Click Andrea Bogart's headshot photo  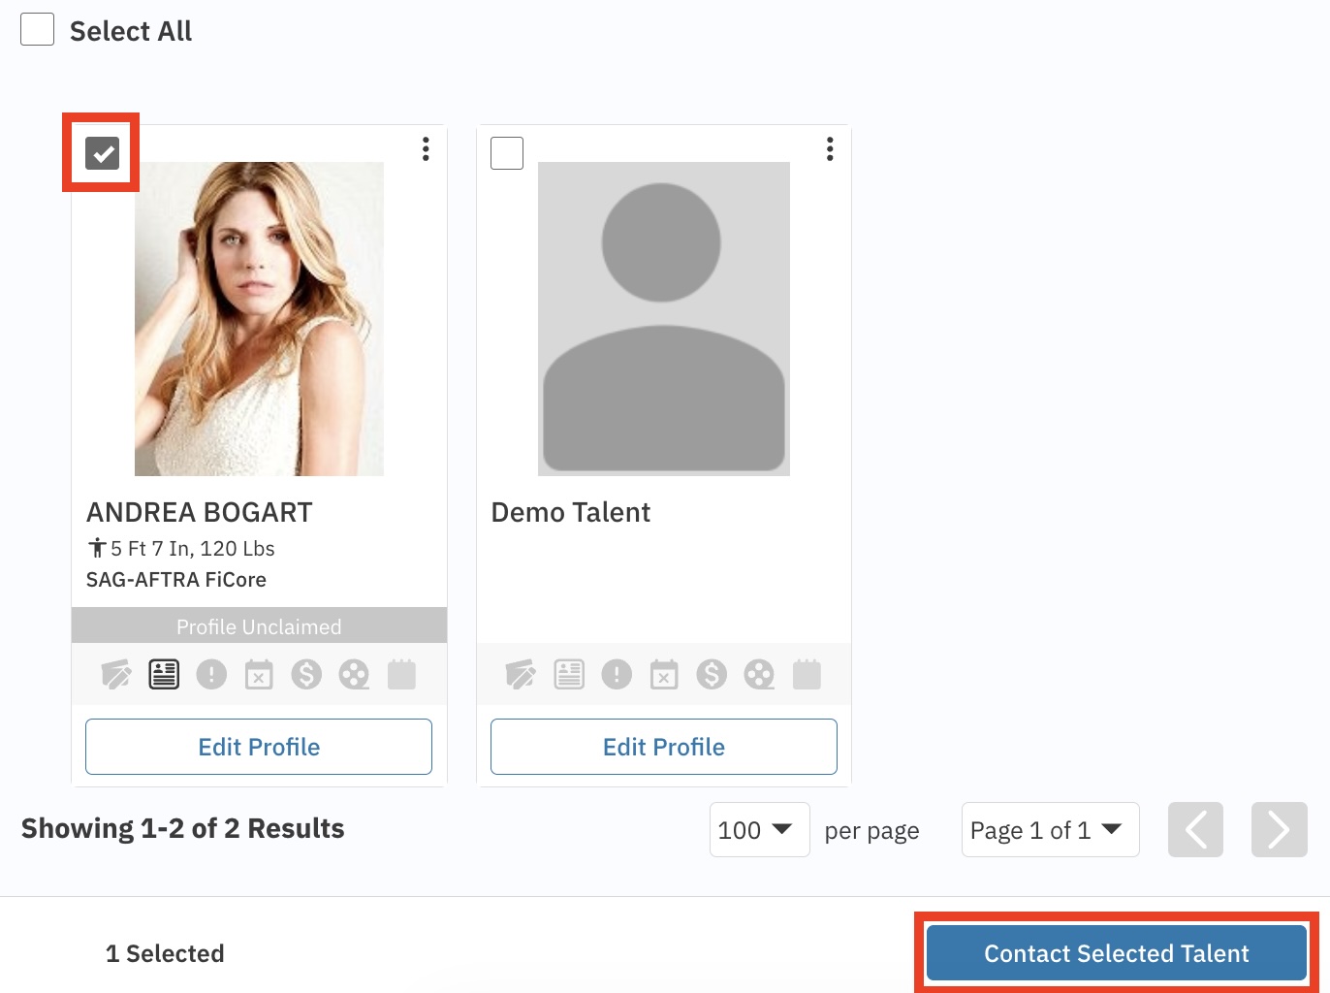point(259,319)
